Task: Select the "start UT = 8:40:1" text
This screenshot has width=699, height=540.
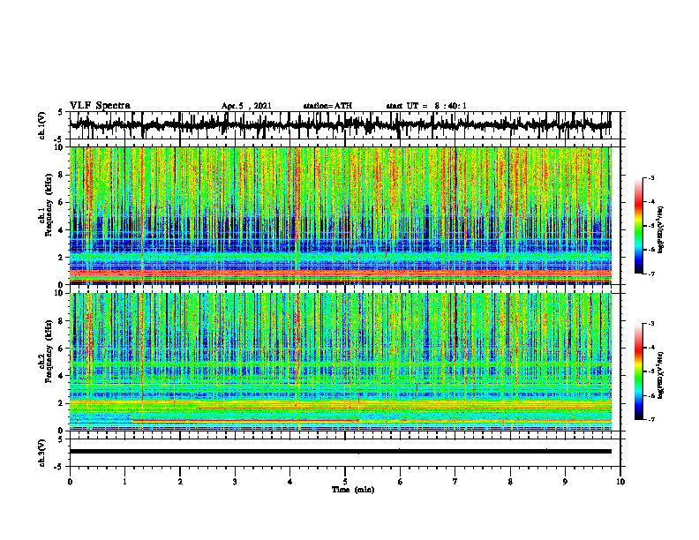Action: click(x=426, y=106)
